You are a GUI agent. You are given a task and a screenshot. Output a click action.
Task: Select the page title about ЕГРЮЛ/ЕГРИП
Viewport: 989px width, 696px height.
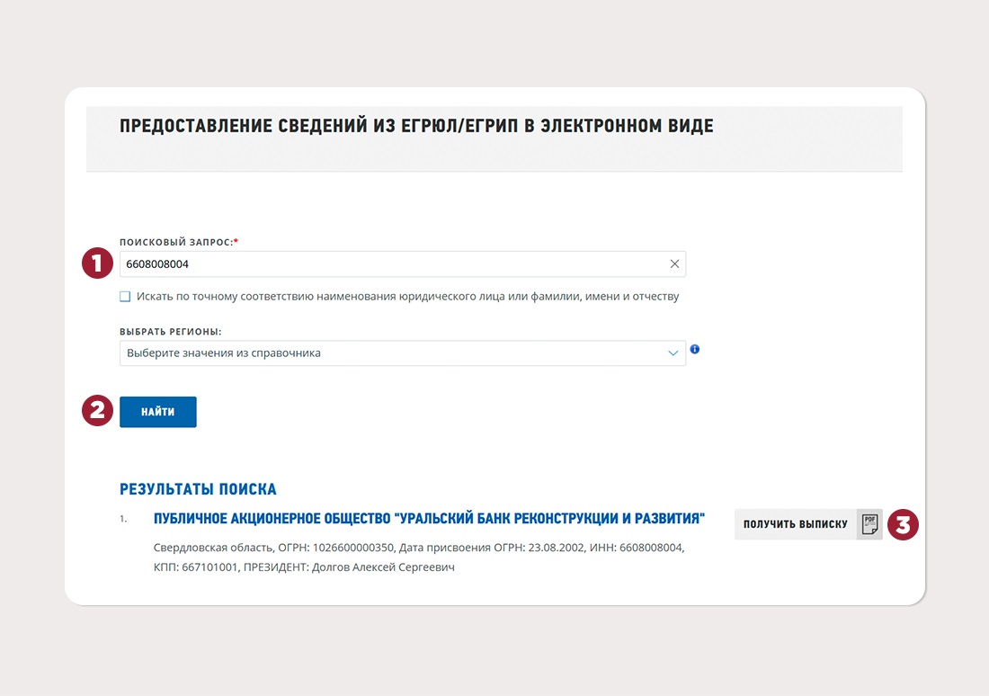click(x=416, y=126)
